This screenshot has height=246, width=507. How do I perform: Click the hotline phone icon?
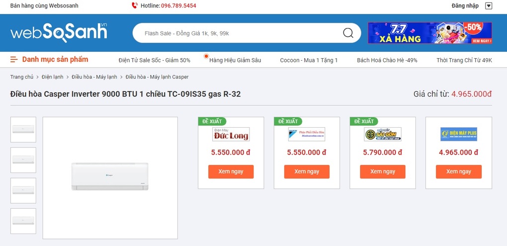[x=135, y=6]
